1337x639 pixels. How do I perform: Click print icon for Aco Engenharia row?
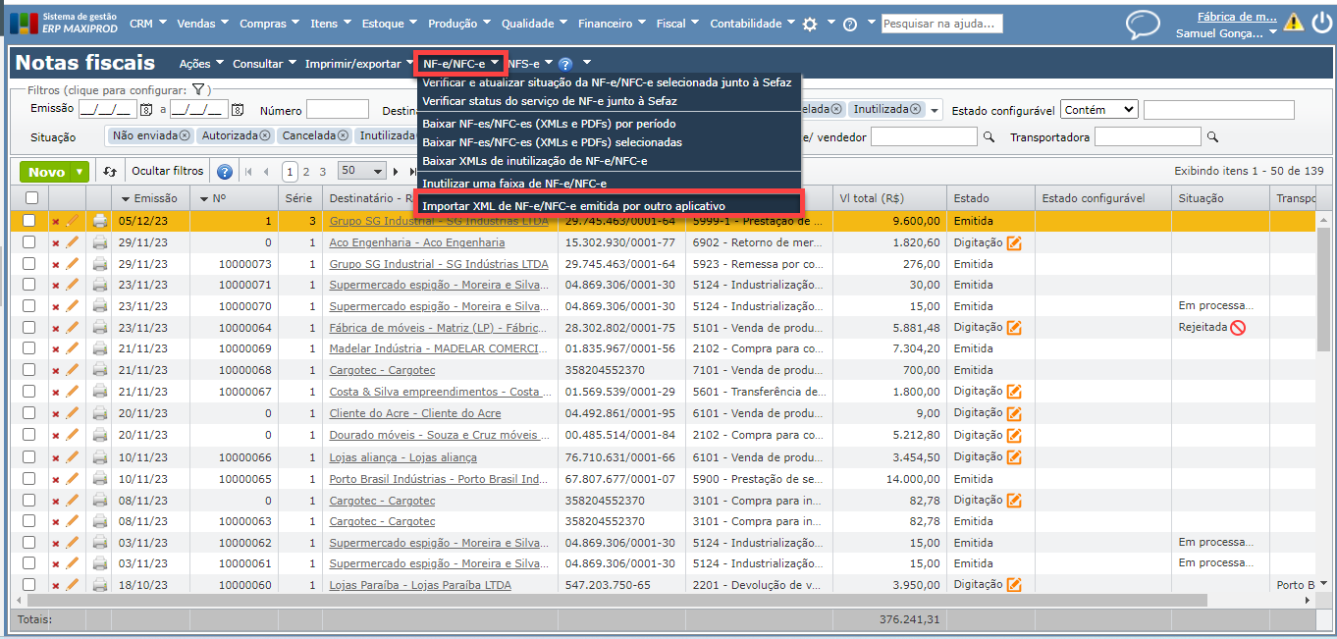pos(100,242)
